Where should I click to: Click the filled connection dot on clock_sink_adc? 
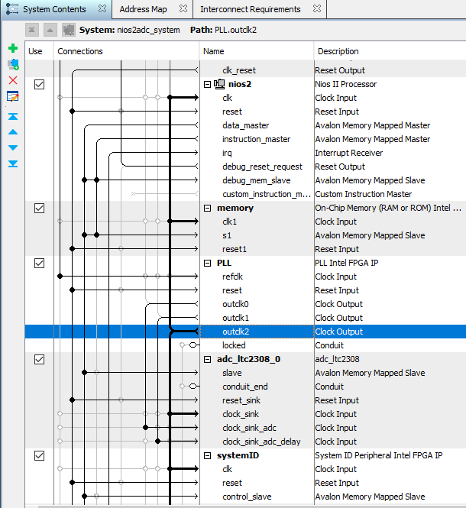pyautogui.click(x=145, y=428)
